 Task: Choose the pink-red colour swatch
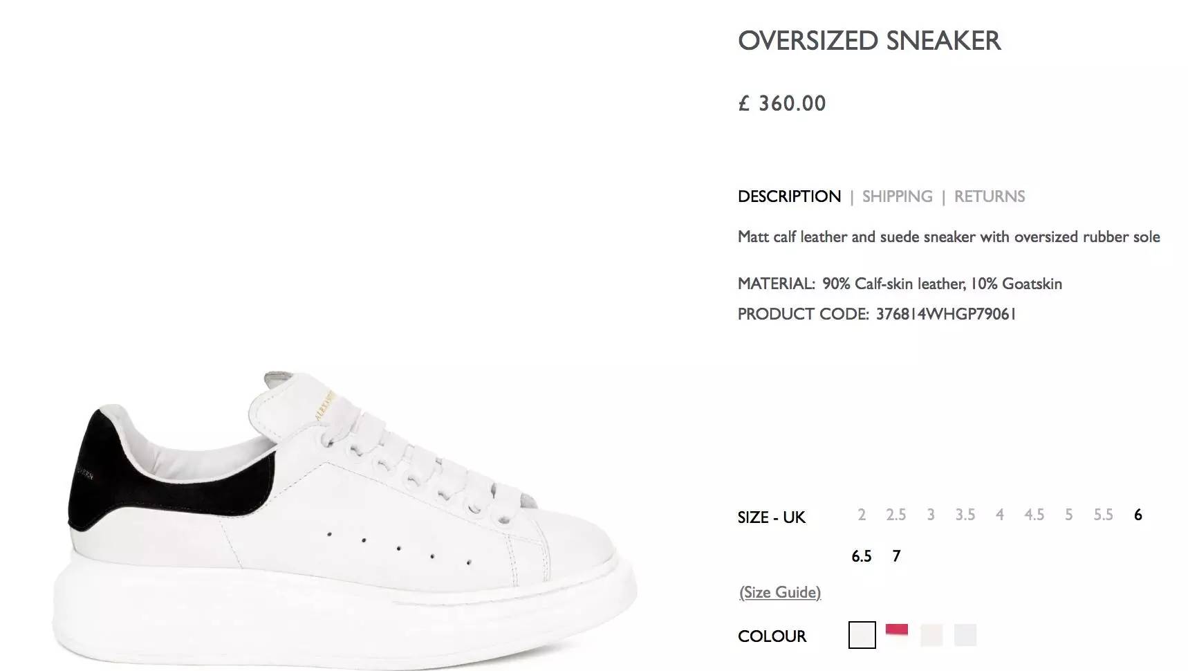pos(896,631)
